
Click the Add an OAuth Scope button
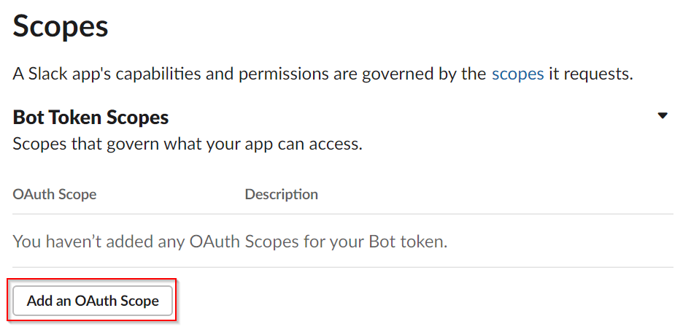tap(92, 301)
